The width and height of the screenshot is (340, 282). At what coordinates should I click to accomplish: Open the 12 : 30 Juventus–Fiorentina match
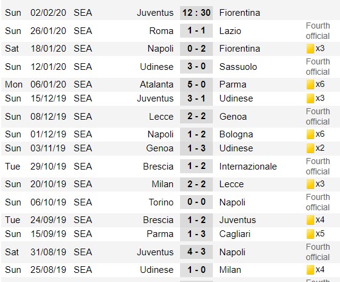point(196,13)
